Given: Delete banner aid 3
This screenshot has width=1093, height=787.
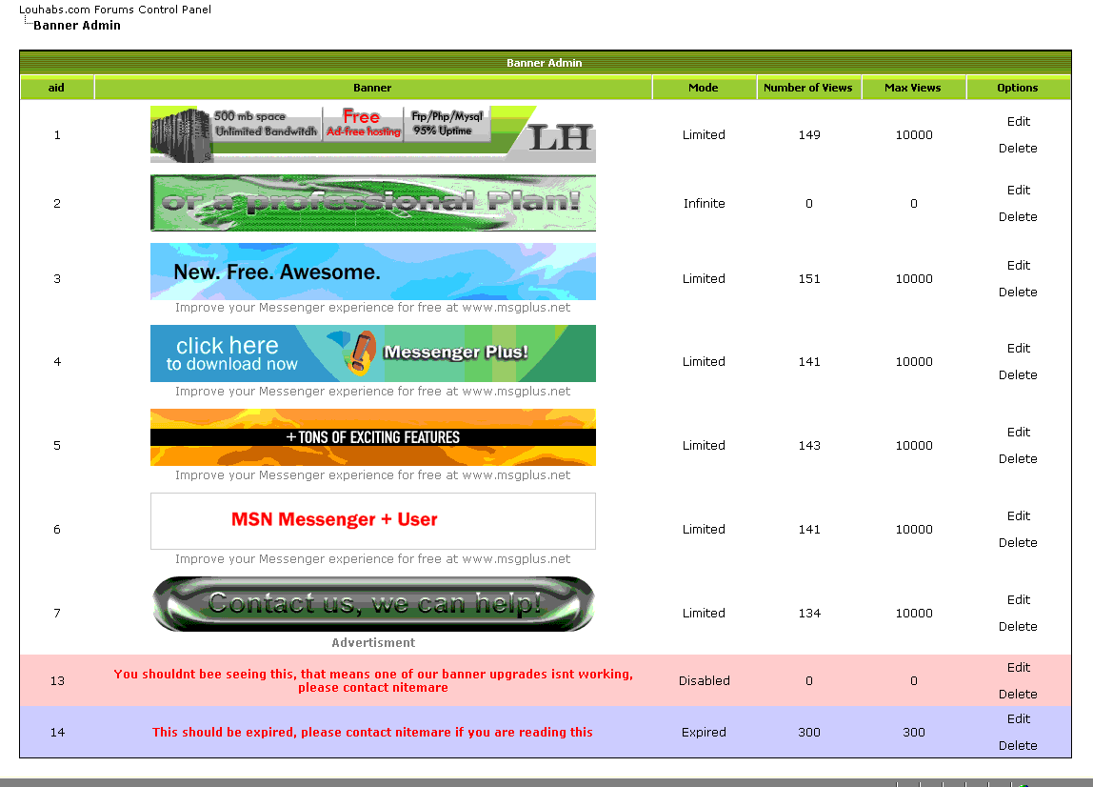Looking at the screenshot, I should [1018, 293].
